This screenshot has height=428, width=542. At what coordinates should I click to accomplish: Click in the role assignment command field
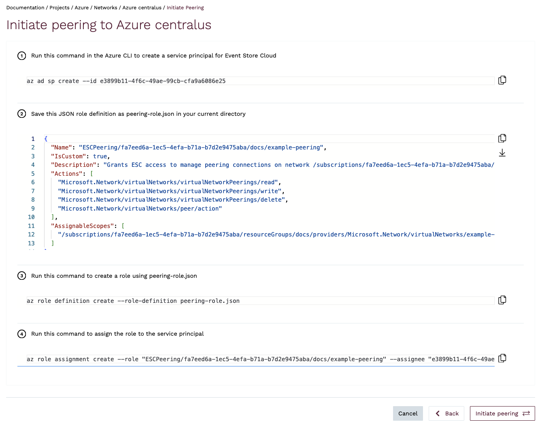click(x=259, y=359)
